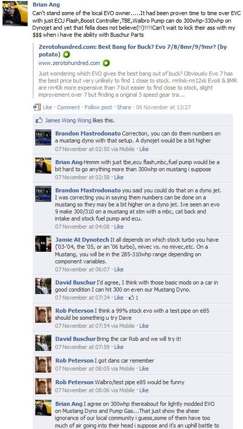Open James Wong Wong's profile
The width and height of the screenshot is (243, 429).
68,120
